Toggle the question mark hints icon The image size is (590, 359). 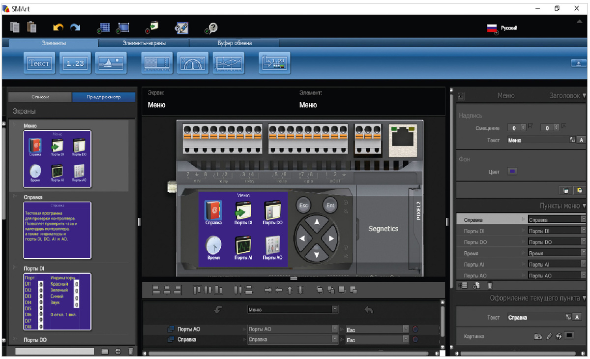211,28
